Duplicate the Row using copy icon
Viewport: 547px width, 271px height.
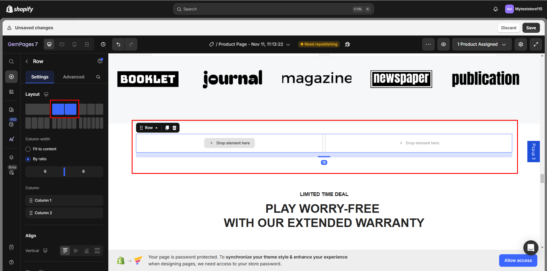point(167,128)
